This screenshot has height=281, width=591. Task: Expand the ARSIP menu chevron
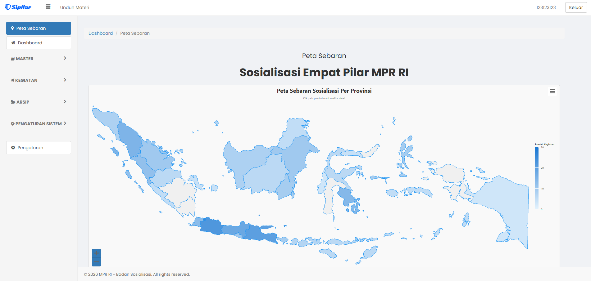(65, 102)
